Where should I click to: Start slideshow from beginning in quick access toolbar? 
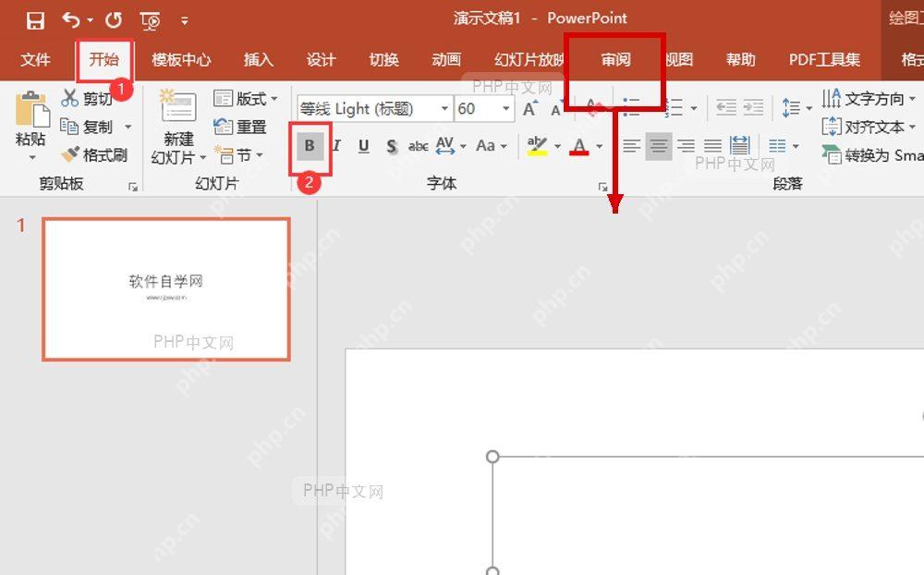pos(151,22)
